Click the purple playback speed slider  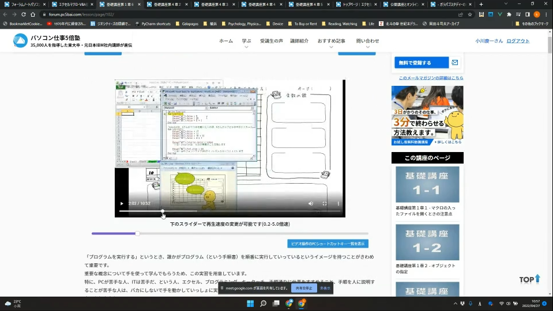tap(137, 233)
